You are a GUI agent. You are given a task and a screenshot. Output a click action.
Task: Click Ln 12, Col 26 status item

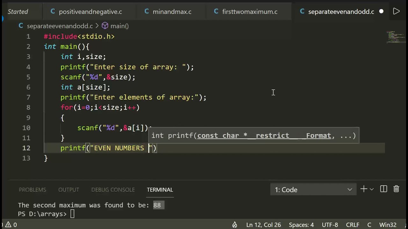point(263,225)
